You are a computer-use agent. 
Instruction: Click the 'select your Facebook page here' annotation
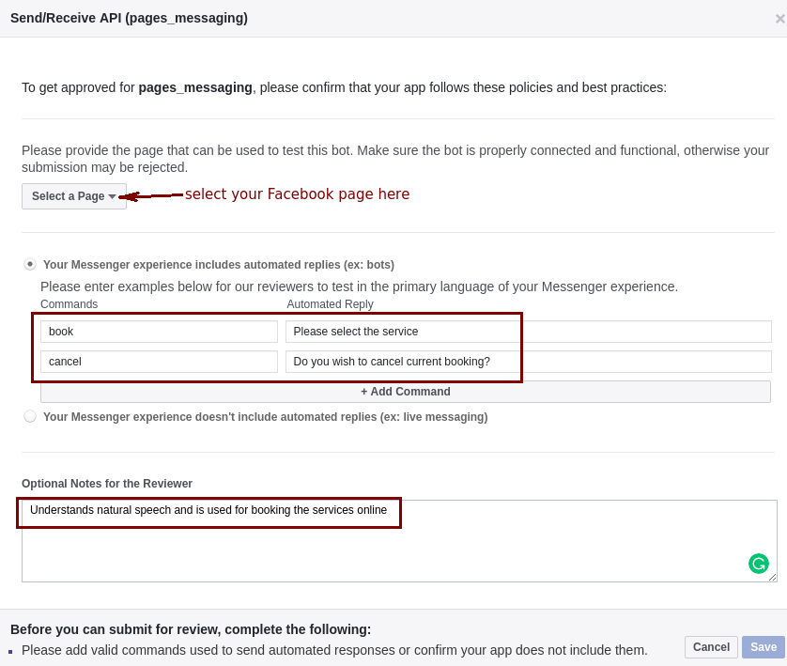tap(297, 194)
